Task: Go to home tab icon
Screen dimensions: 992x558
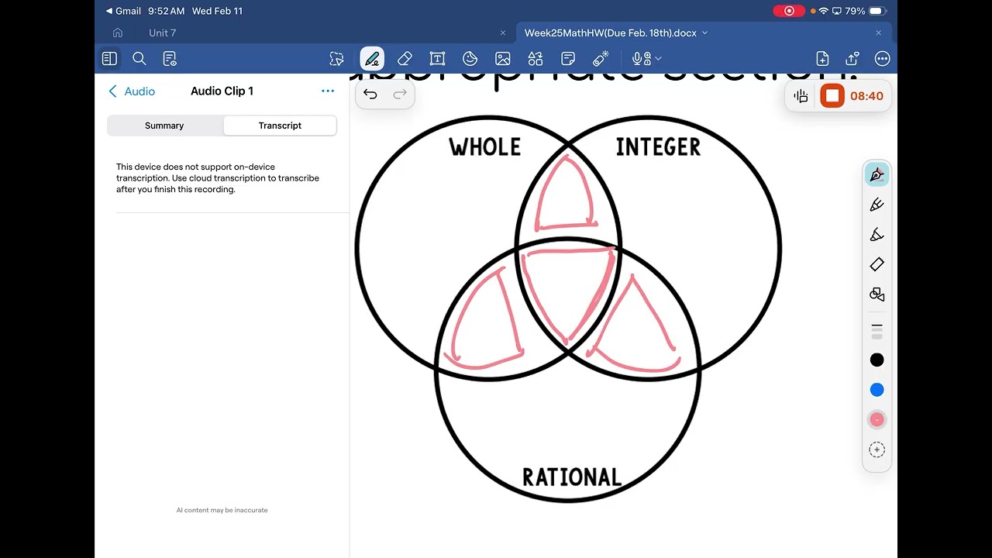Action: [118, 33]
